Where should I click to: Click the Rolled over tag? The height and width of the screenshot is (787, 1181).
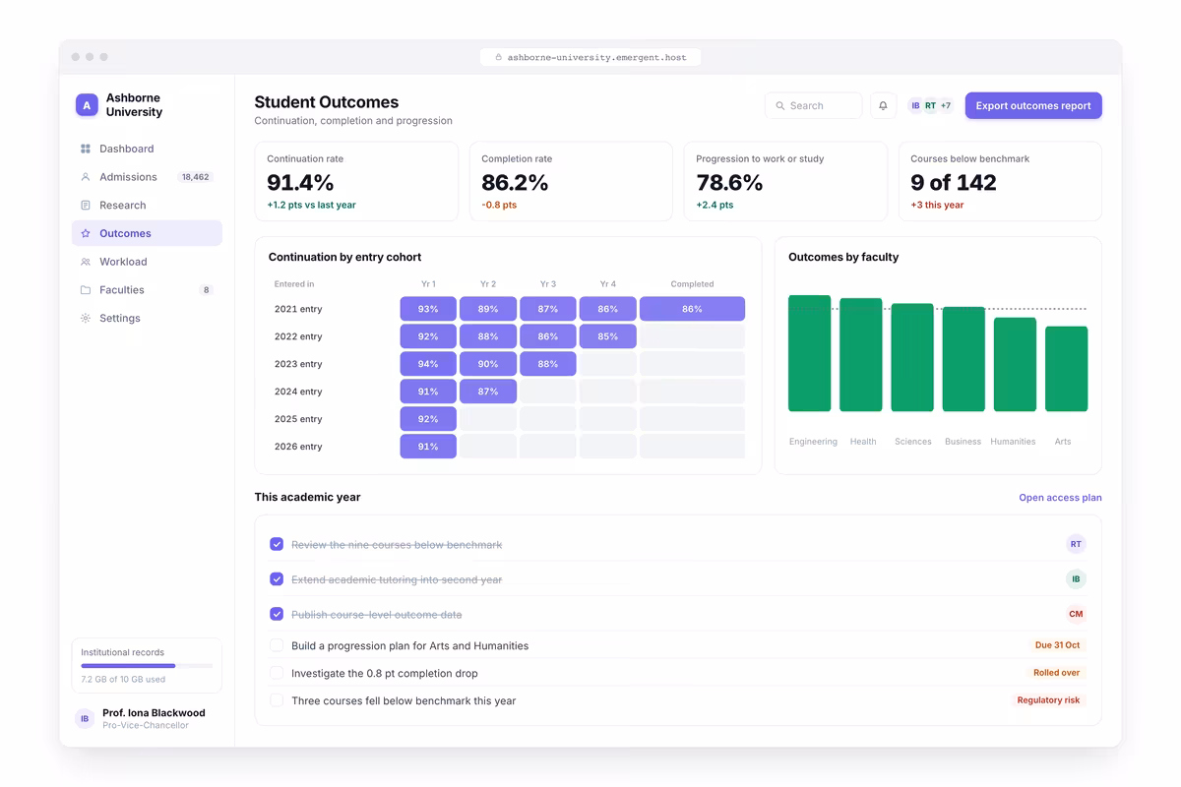[1057, 673]
